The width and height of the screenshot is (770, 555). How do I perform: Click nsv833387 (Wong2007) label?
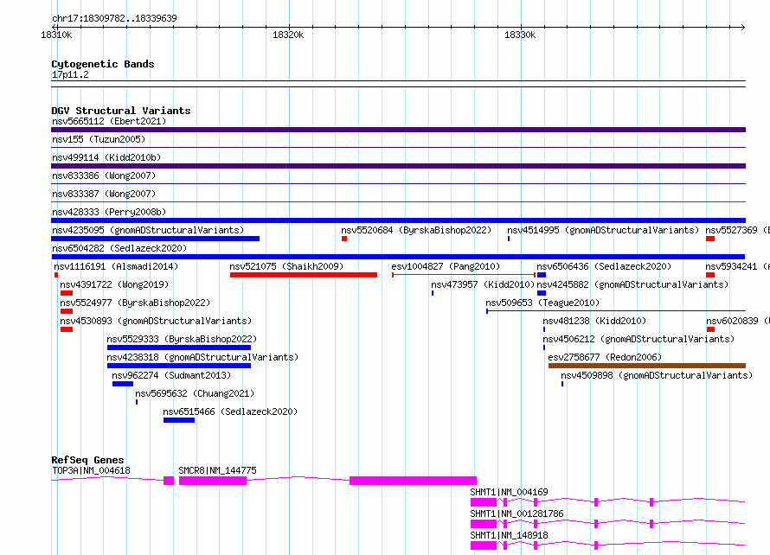[104, 194]
